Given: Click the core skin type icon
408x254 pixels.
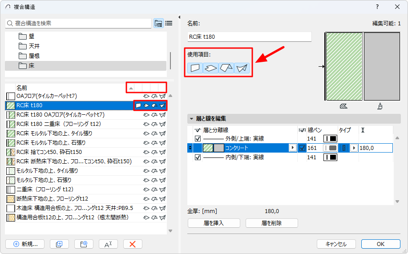Looking at the screenshot, I should [344, 148].
